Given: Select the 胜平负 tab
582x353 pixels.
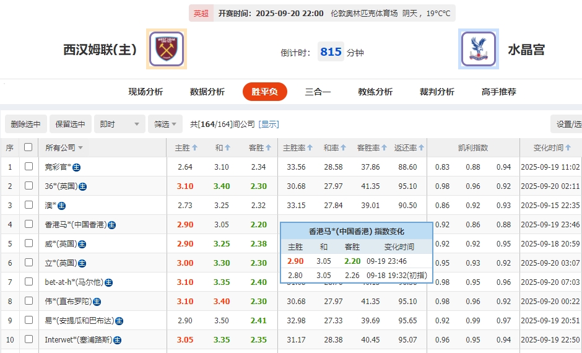Looking at the screenshot, I should 264,92.
